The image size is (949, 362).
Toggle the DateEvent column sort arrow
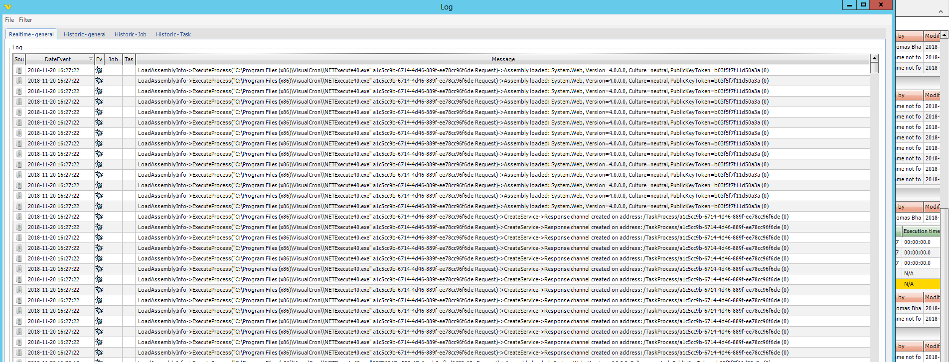[x=90, y=59]
